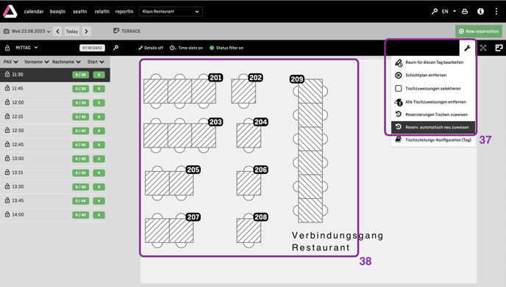Viewport: 506px width, 287px height.
Task: Select Reserv. automatisch neu zuweisen
Action: (433, 127)
